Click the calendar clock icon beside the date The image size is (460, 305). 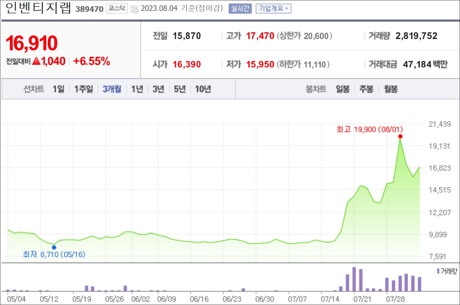(x=135, y=9)
